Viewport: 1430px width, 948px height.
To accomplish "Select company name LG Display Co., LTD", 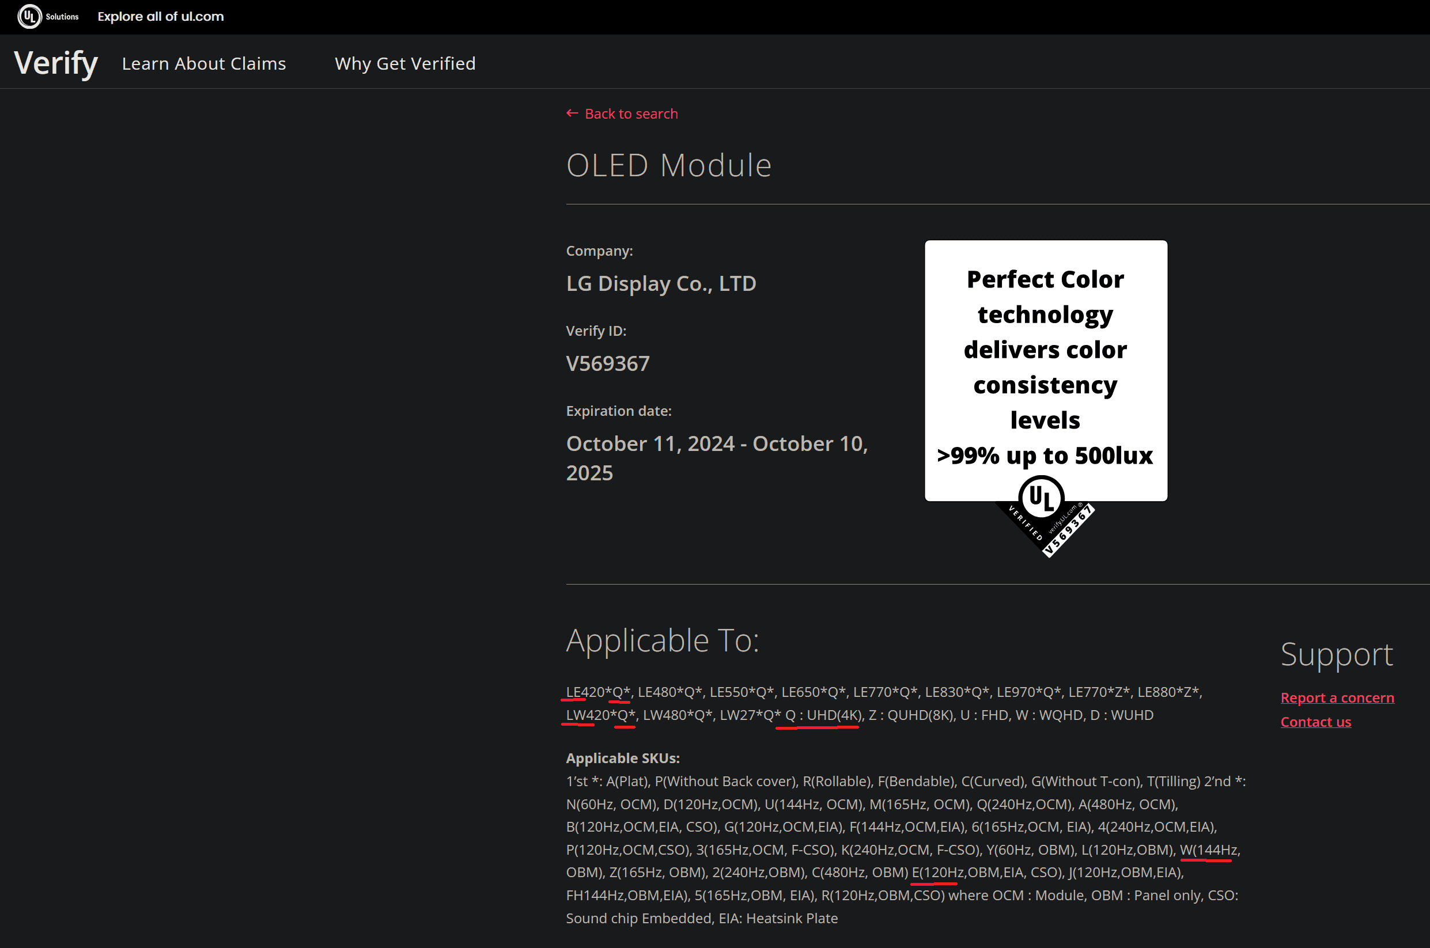I will coord(661,283).
